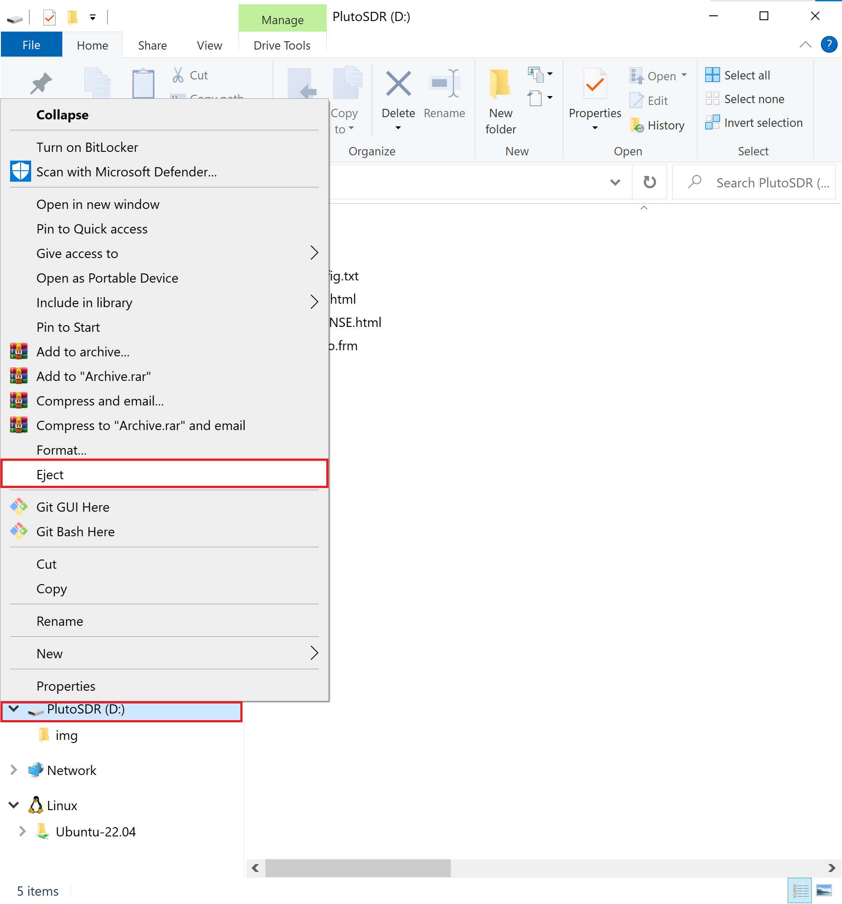Switch to the Share ribbon tab
The width and height of the screenshot is (842, 904).
tap(152, 45)
